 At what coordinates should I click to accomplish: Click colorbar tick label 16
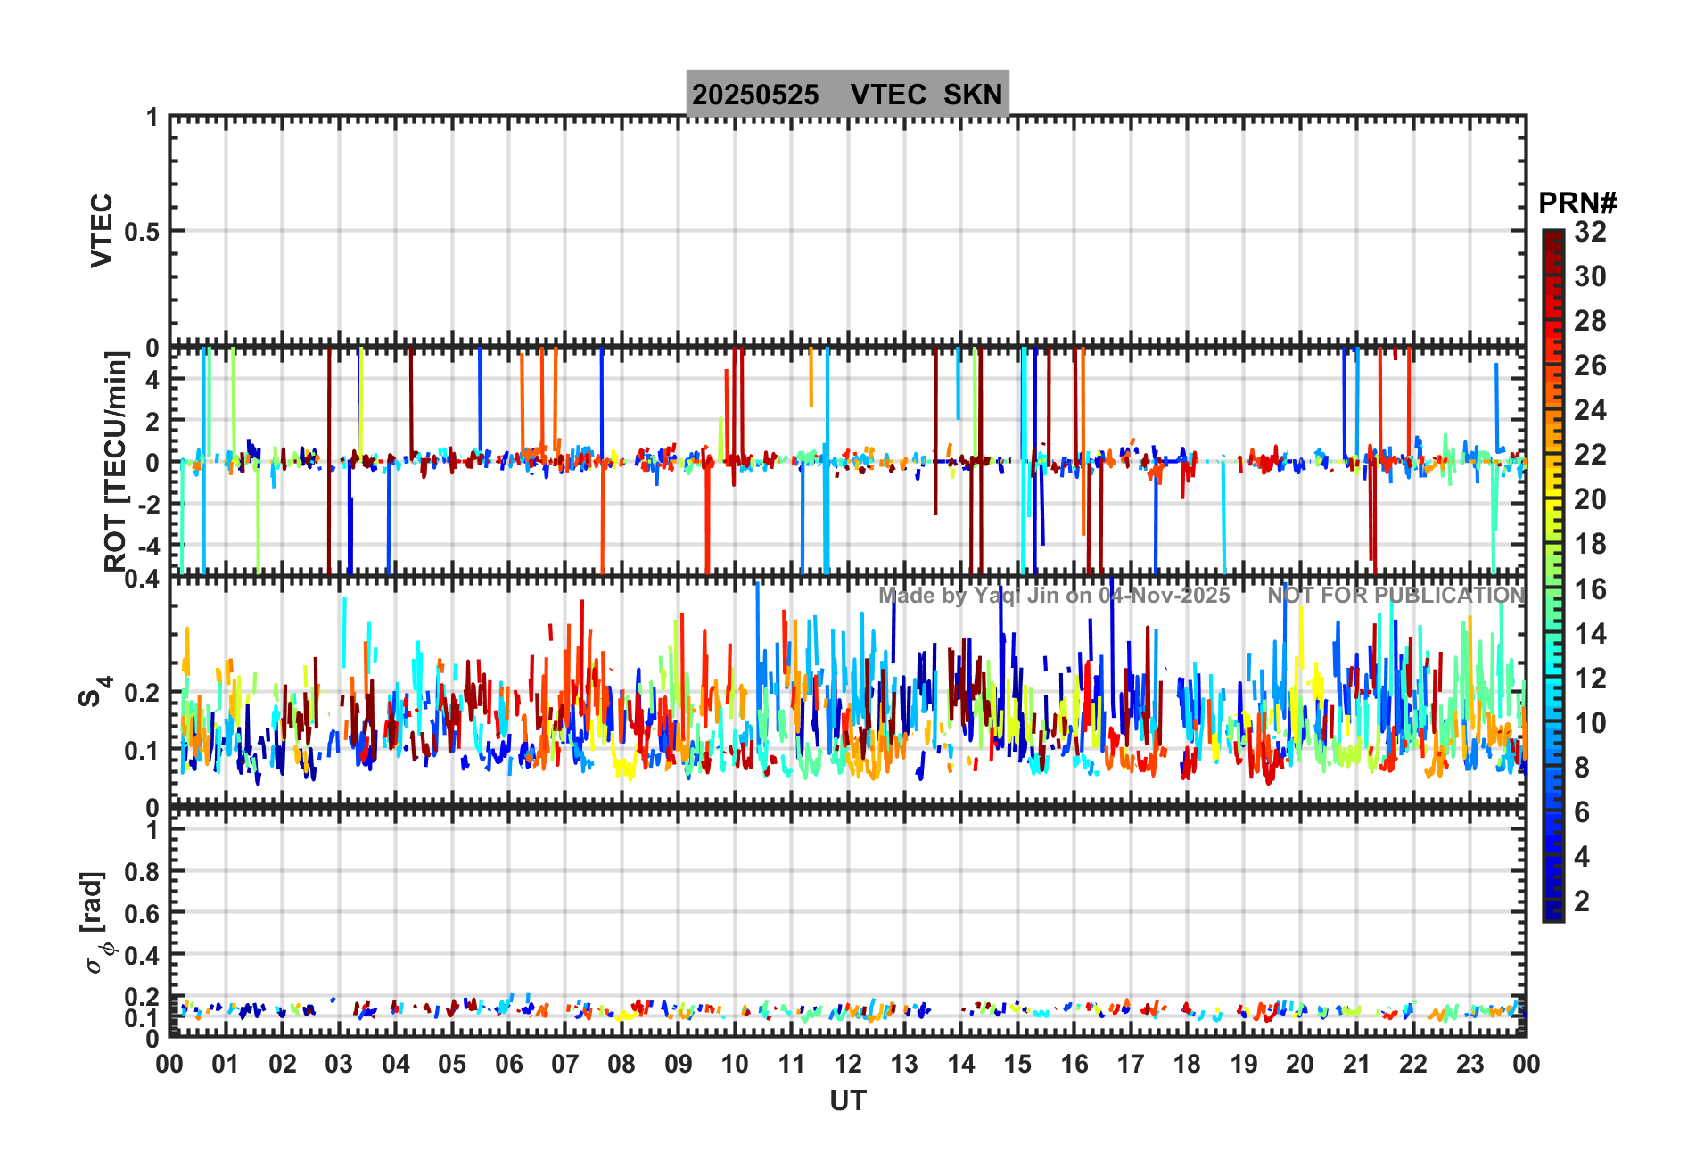[1590, 589]
